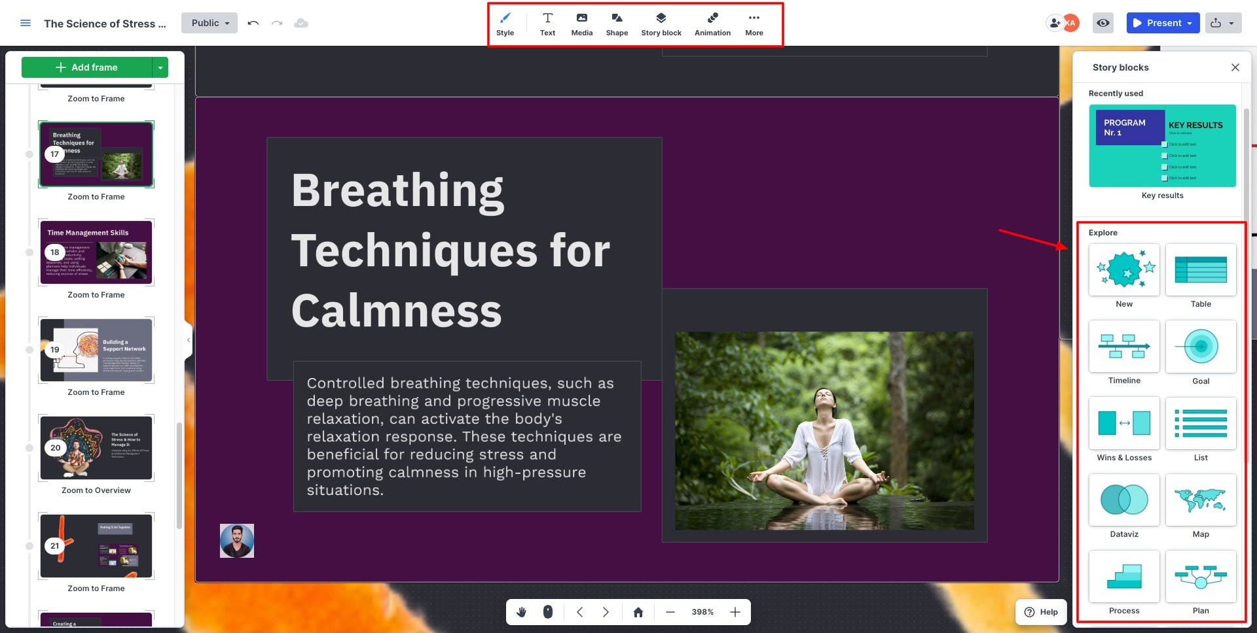
Task: Expand the Add frame dropdown arrow
Action: 160,67
